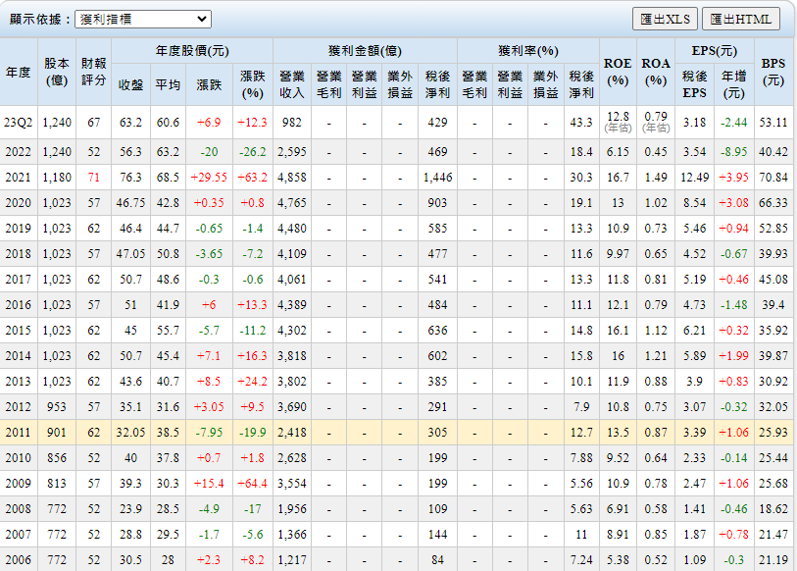Click the 2022 year cell
The height and width of the screenshot is (571, 797).
point(19,152)
